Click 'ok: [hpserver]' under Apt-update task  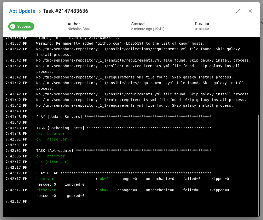pyautogui.click(x=52, y=156)
